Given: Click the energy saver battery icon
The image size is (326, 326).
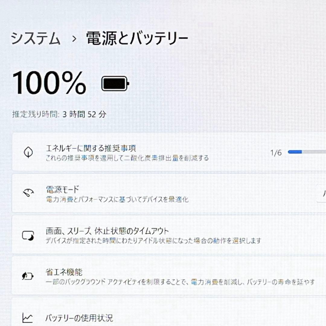Looking at the screenshot, I should 28,276.
